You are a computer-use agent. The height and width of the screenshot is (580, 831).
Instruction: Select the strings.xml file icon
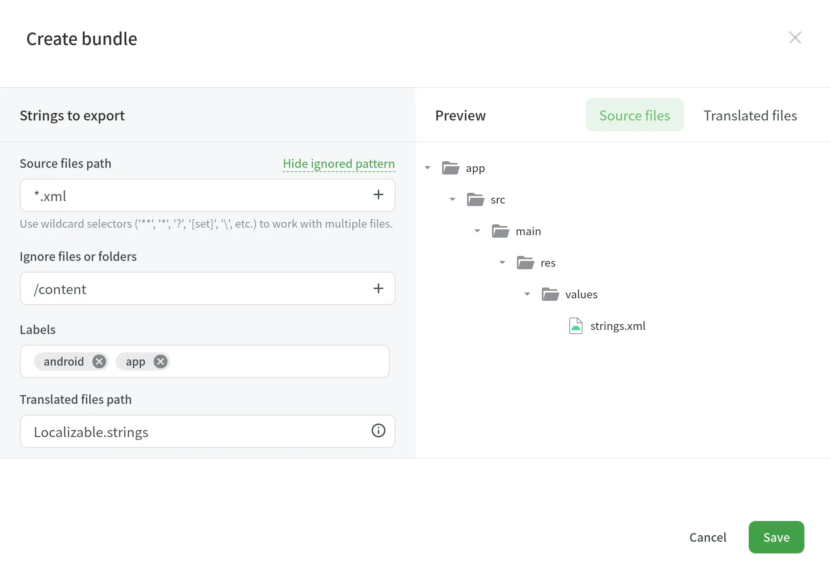(x=576, y=326)
